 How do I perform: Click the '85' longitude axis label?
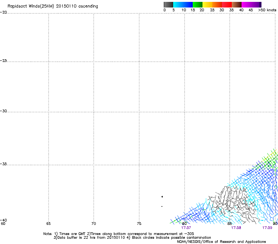point(230,224)
